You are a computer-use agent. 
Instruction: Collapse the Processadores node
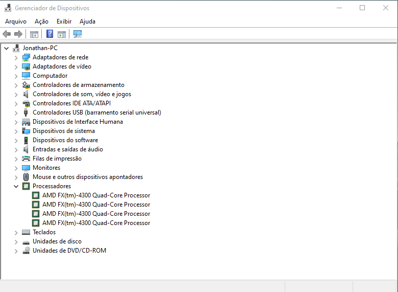16,187
